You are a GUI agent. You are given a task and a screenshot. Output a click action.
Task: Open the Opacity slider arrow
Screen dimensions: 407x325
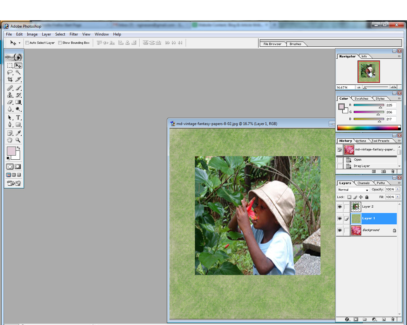[x=398, y=189]
